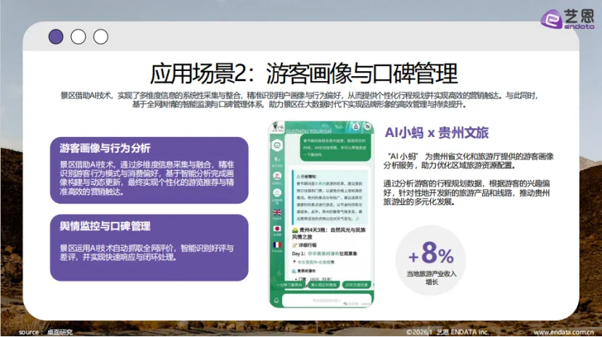Click the www.endata.com.cn link
Screen dimensions: 602x337
[x=564, y=332]
